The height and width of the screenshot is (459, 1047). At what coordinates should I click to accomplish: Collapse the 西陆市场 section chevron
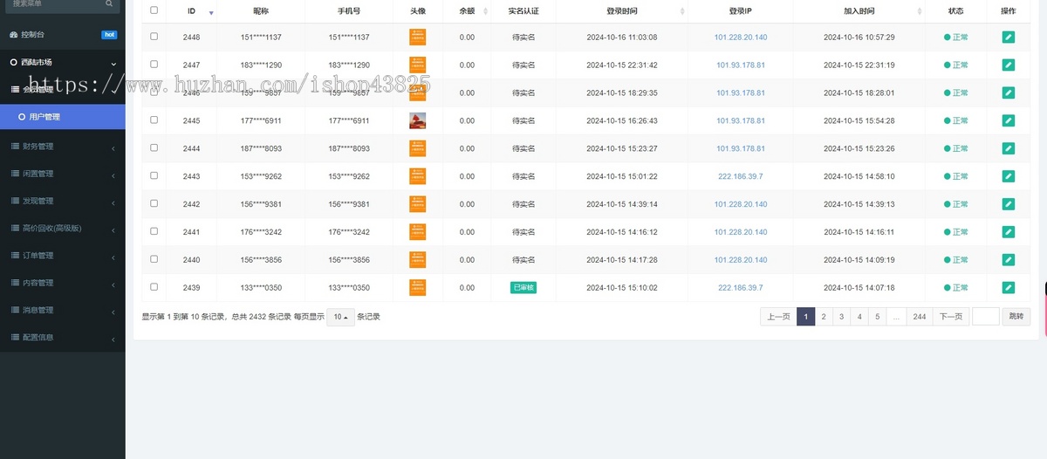[x=113, y=63]
